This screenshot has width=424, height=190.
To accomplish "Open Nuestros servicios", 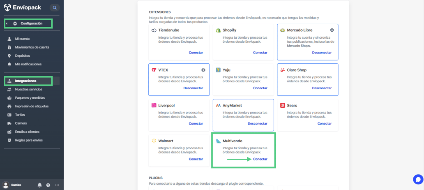I will point(29,89).
